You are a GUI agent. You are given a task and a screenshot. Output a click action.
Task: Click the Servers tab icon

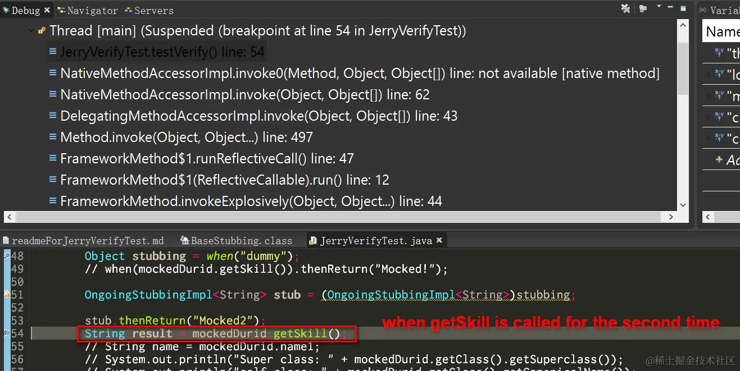[x=129, y=10]
